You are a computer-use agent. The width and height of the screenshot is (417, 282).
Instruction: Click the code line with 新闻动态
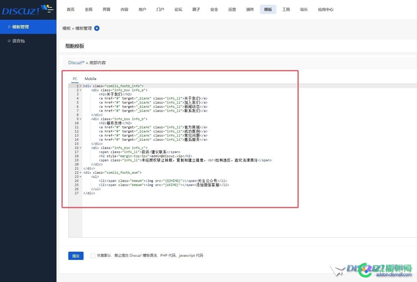153,107
